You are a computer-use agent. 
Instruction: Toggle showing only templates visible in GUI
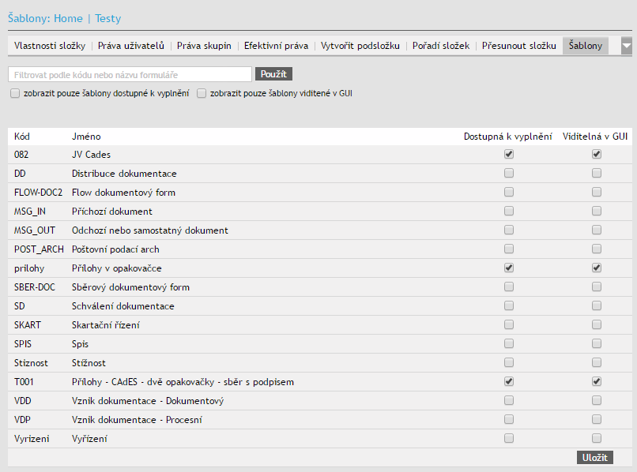coord(202,93)
